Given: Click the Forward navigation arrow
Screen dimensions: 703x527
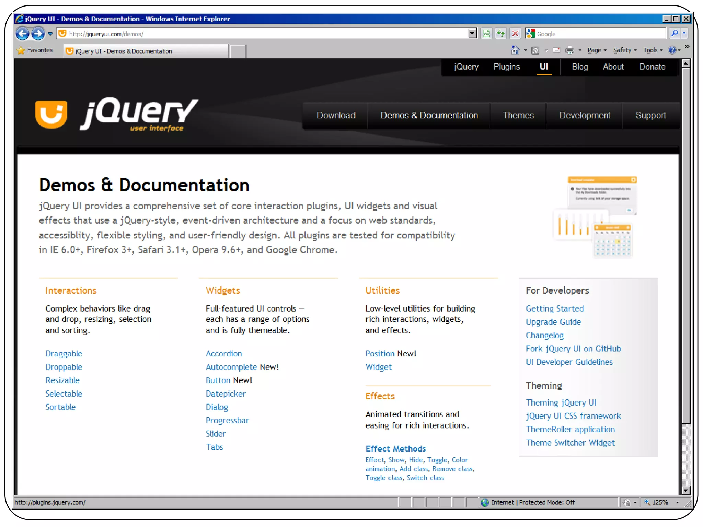Looking at the screenshot, I should pos(38,34).
